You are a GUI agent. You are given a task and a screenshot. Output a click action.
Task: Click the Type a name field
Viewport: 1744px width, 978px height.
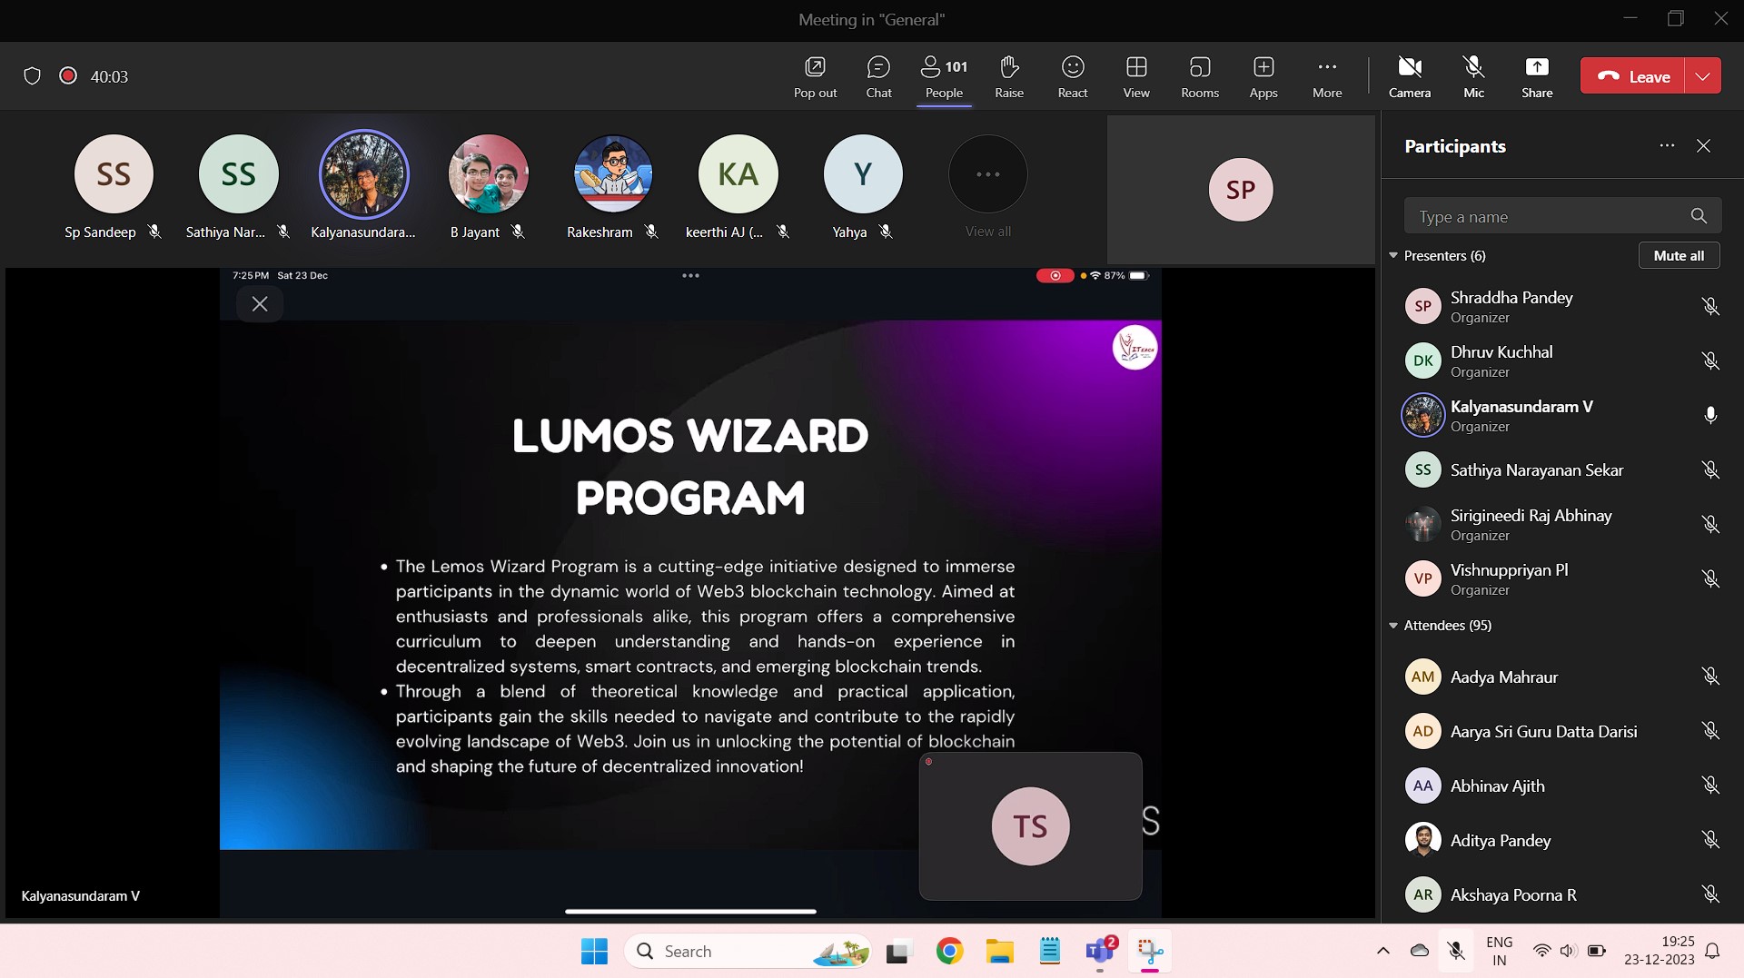[1544, 217]
